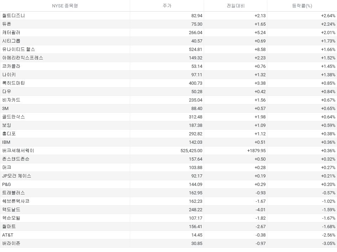Select the 듀폰 stock name
337x252 pixels.
pos(7,24)
